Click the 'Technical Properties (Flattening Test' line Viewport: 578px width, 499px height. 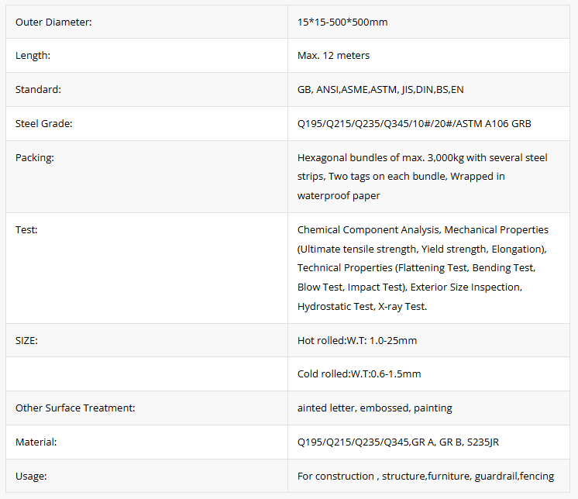[x=417, y=268]
